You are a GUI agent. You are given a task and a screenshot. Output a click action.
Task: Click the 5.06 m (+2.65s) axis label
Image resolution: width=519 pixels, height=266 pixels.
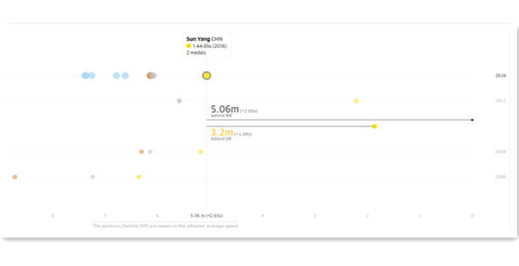pos(206,215)
